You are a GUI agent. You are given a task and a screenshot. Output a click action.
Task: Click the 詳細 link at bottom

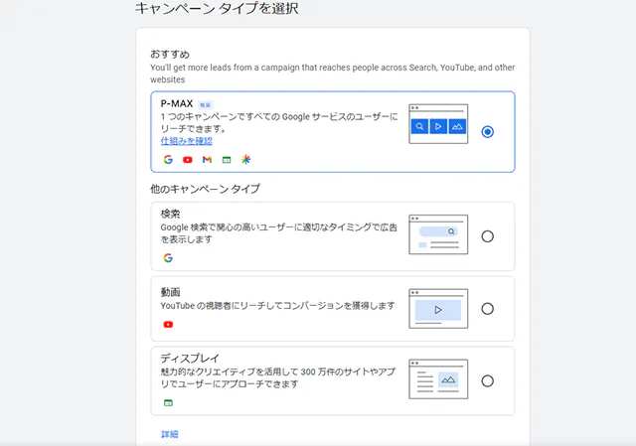(170, 434)
